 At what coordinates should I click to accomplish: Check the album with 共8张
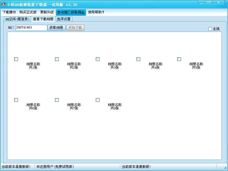click(97, 100)
